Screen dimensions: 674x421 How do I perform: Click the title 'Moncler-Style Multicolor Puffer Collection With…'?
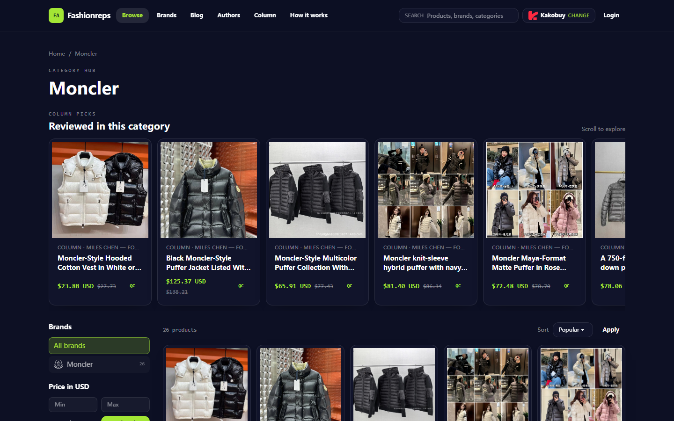point(316,263)
